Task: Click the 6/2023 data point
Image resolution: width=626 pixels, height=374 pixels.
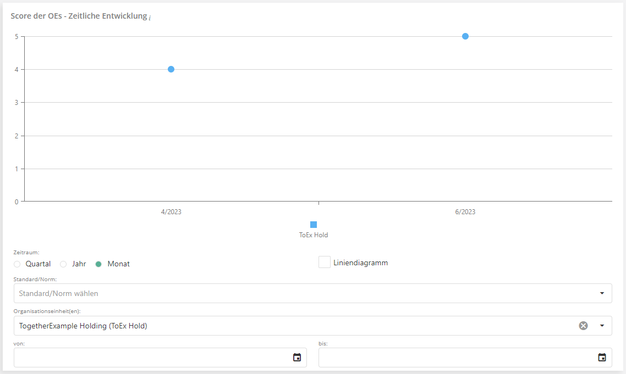Action: (x=465, y=36)
